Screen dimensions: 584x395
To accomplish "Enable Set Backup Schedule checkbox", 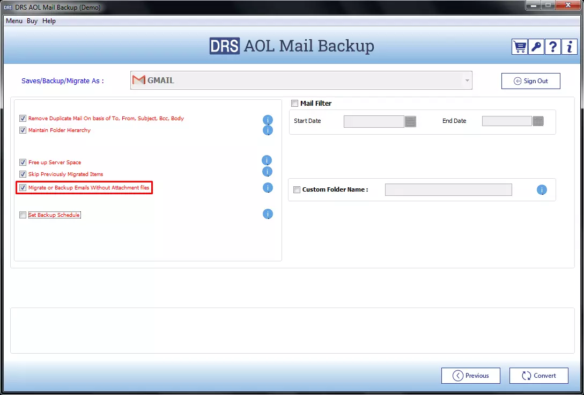I will tap(23, 215).
